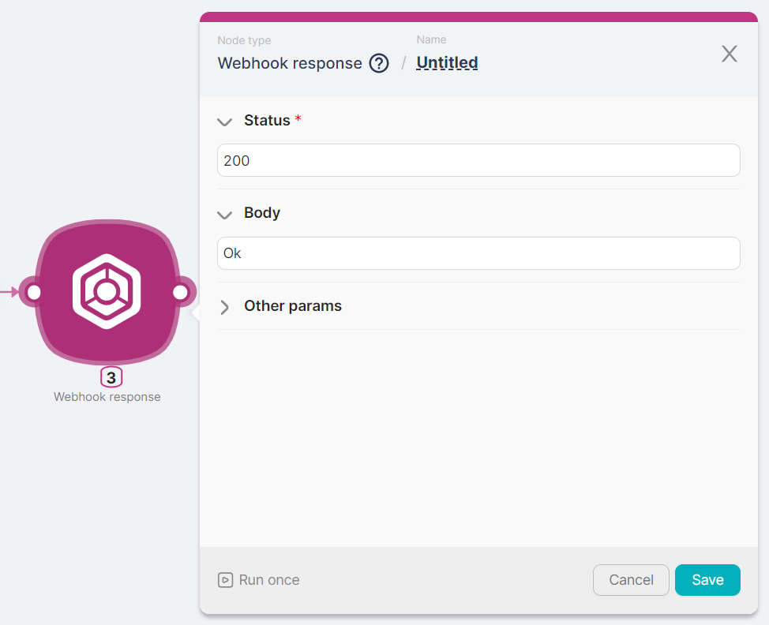Image resolution: width=769 pixels, height=625 pixels.
Task: Rename the node by clicking Untitled
Action: click(x=447, y=62)
